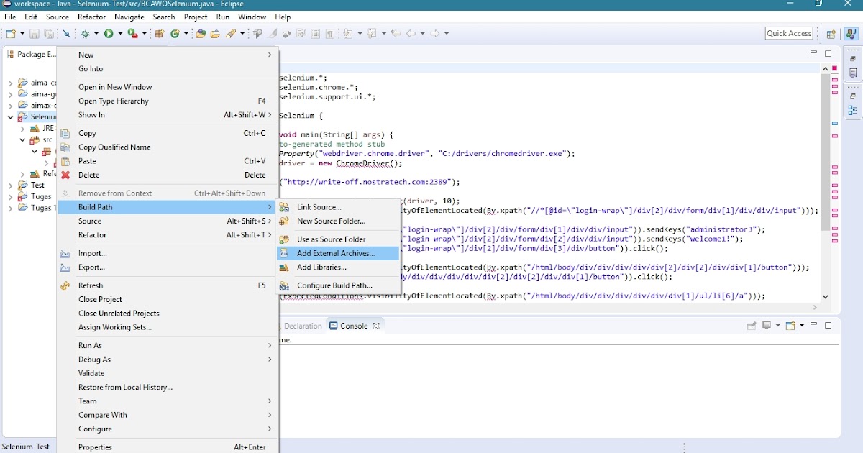This screenshot has width=863, height=453.
Task: Restore the Task List stack in right trim
Action: (853, 59)
